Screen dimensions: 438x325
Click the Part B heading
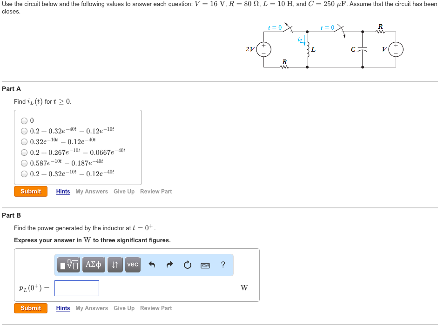pos(12,215)
